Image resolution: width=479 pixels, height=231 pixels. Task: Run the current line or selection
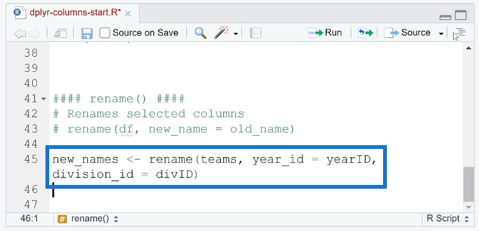325,33
